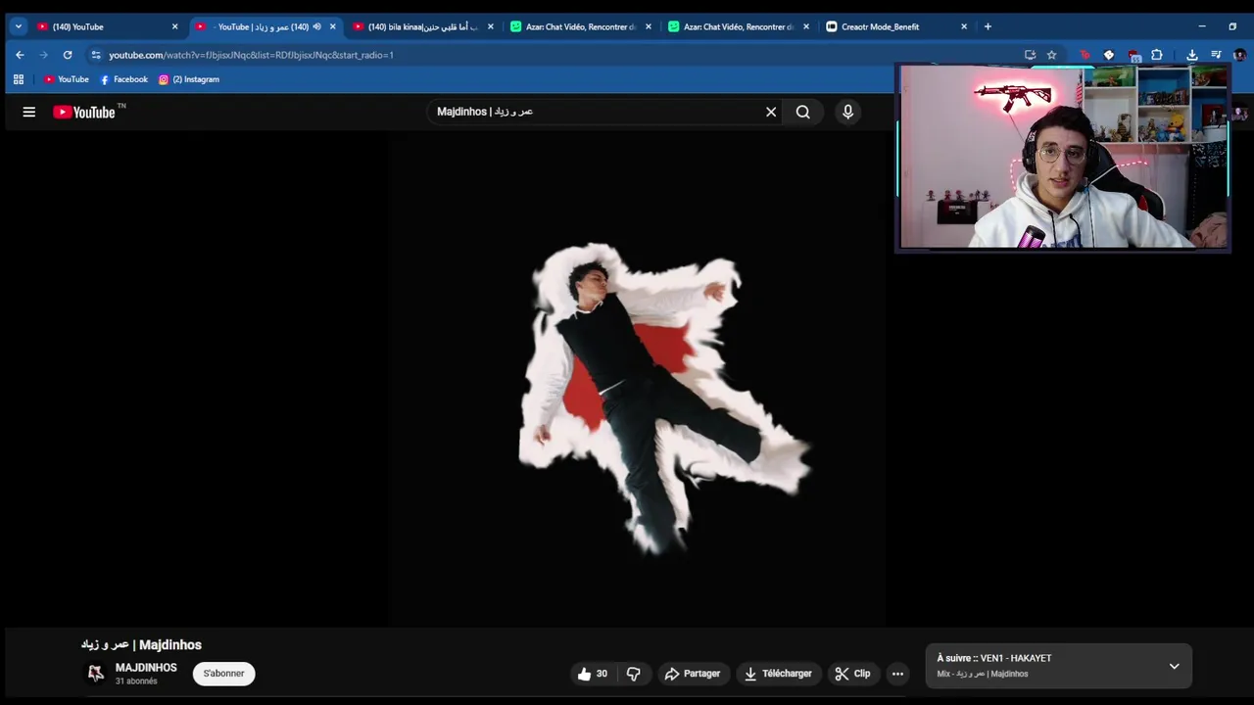The height and width of the screenshot is (705, 1254).
Task: Open the apps grid in bookmarks bar
Action: (18, 79)
